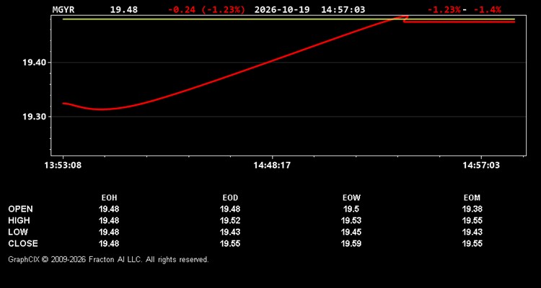Image resolution: width=541 pixels, height=288 pixels.
Task: Select the last price 19.48 in chart header
Action: [x=124, y=9]
